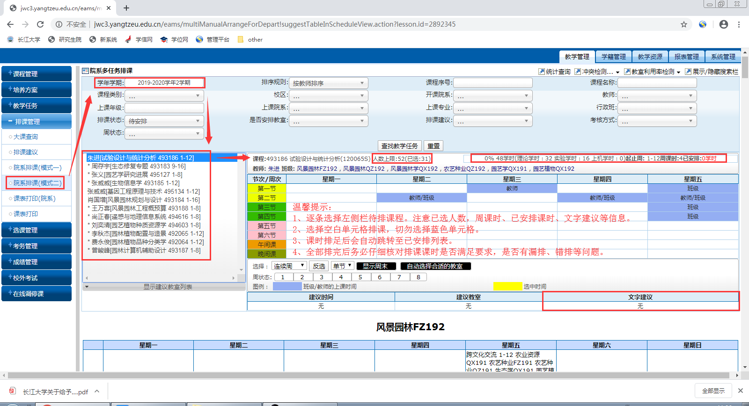Click the 自动选择合适的教室 button
The height and width of the screenshot is (406, 749).
pyautogui.click(x=435, y=266)
